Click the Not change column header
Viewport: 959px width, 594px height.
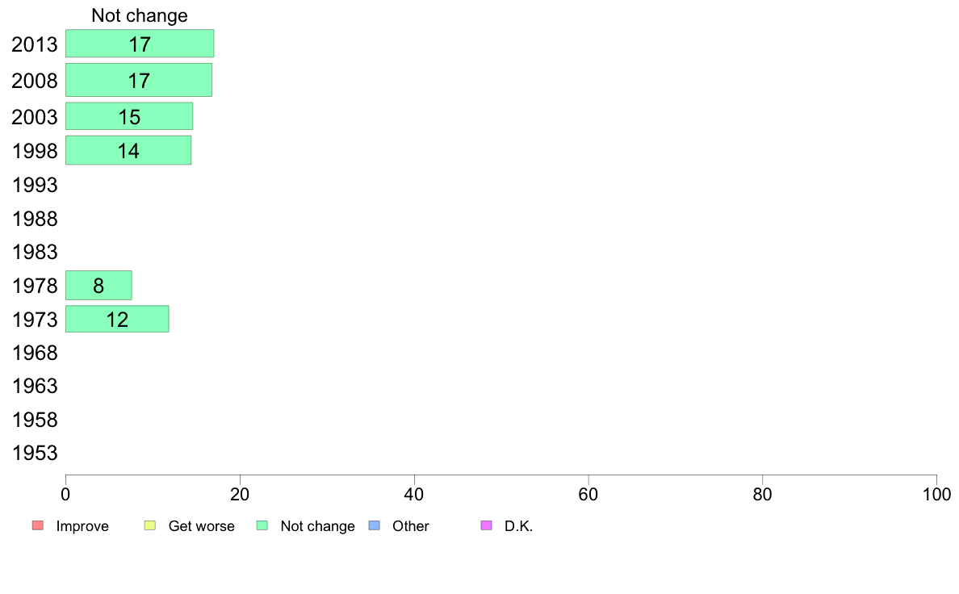point(140,15)
